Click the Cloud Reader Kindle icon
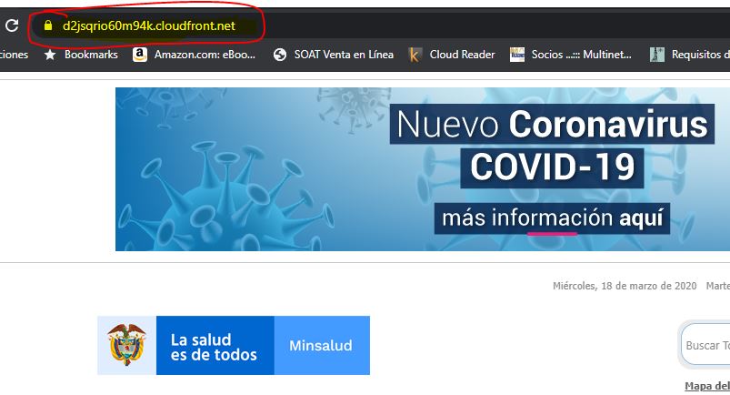Screen dimensions: 730x395 click(x=415, y=55)
